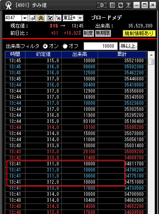Click the D button in title bar
Image resolution: width=159 pixels, height=214 pixels.
tap(102, 5)
